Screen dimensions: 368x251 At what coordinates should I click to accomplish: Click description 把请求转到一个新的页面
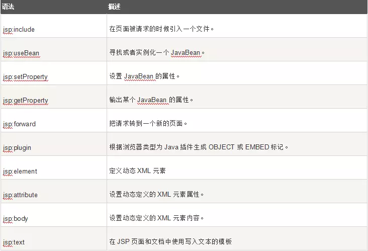pyautogui.click(x=148, y=124)
